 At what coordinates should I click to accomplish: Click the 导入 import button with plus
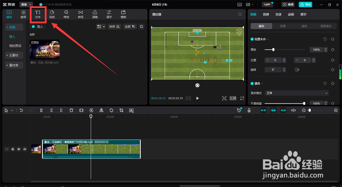38,27
